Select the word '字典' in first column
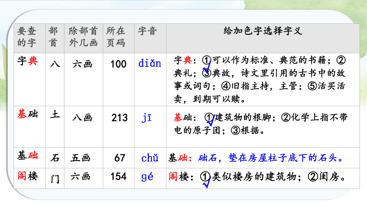 (x=27, y=61)
